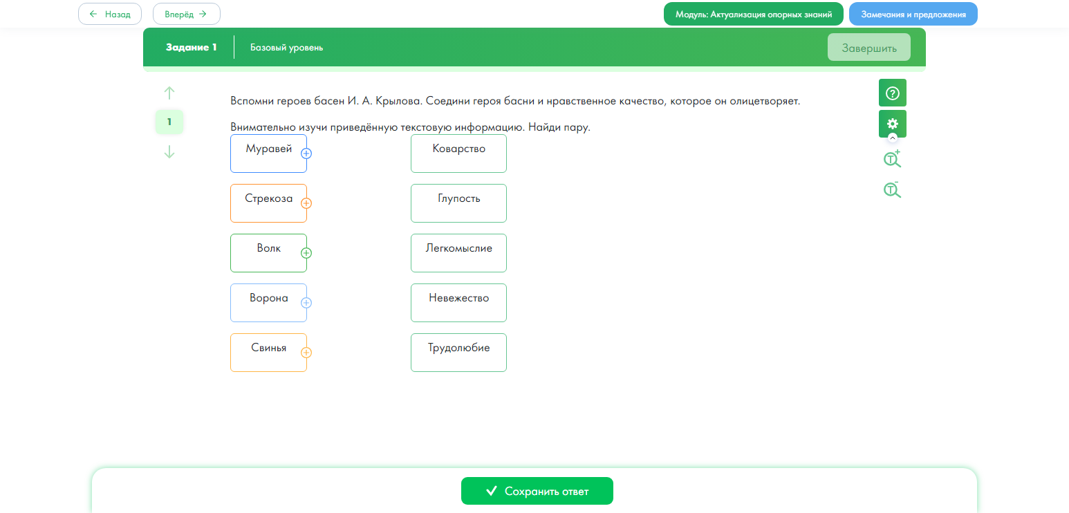
Task: Open the Модуль: Актуализация опорных знаний menu
Action: click(753, 14)
